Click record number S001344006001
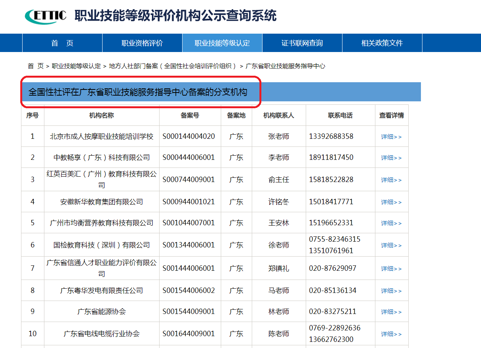Screen dimensions: 481x348 click(x=189, y=245)
